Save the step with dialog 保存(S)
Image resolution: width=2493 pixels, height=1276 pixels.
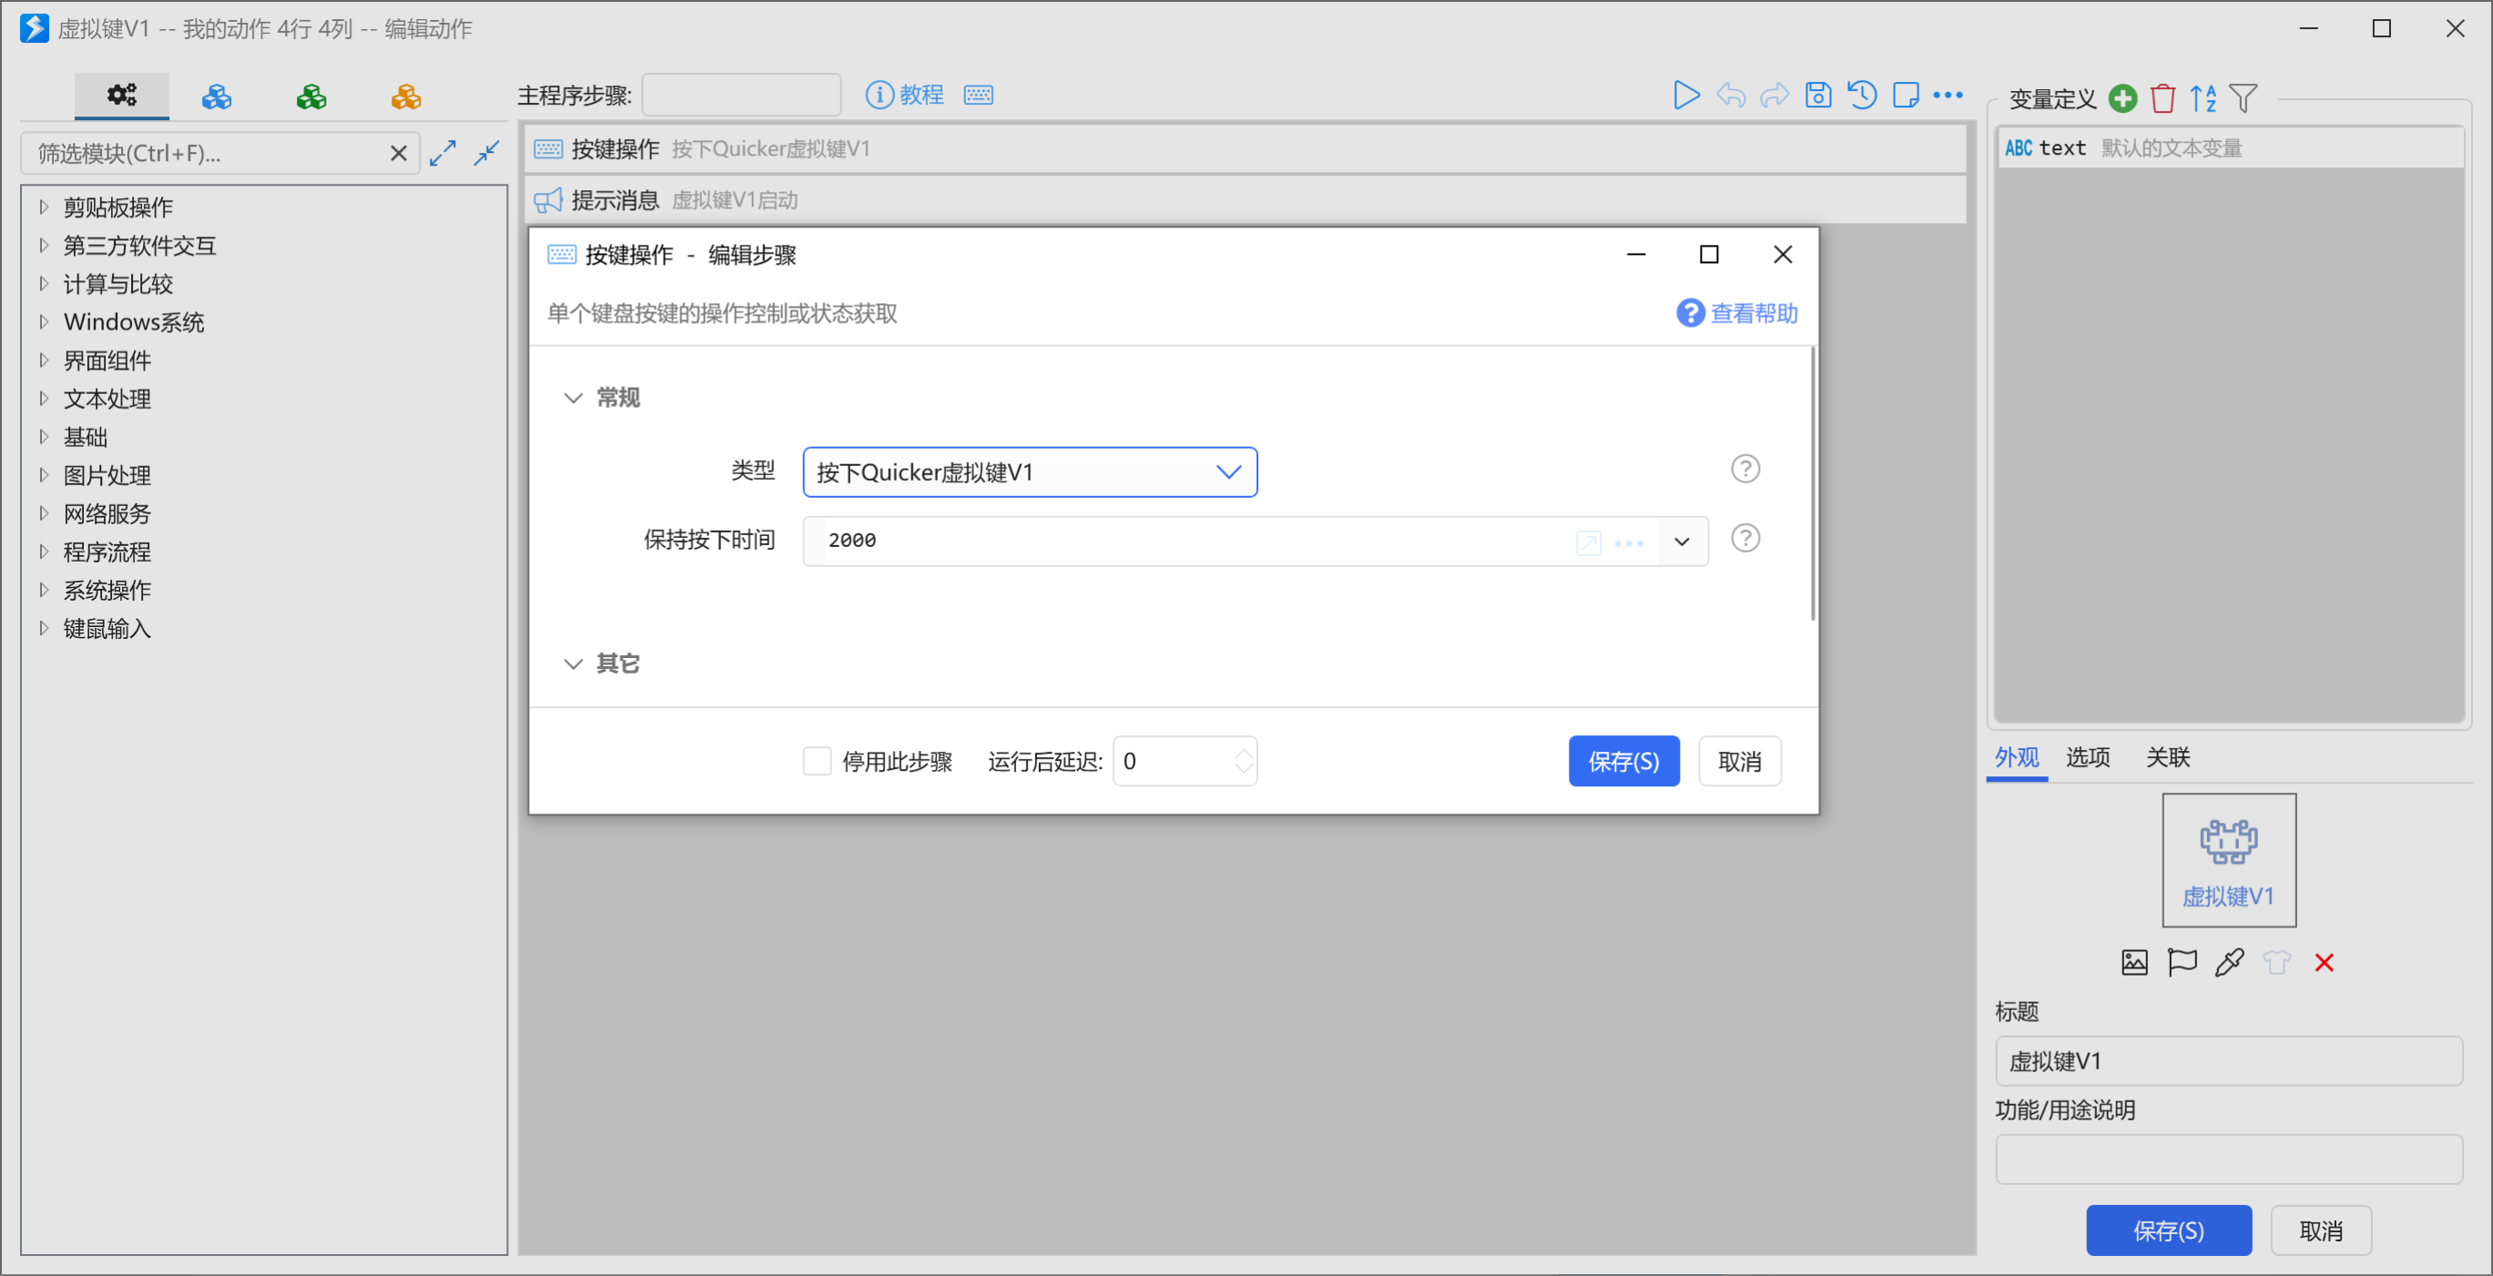[1624, 762]
